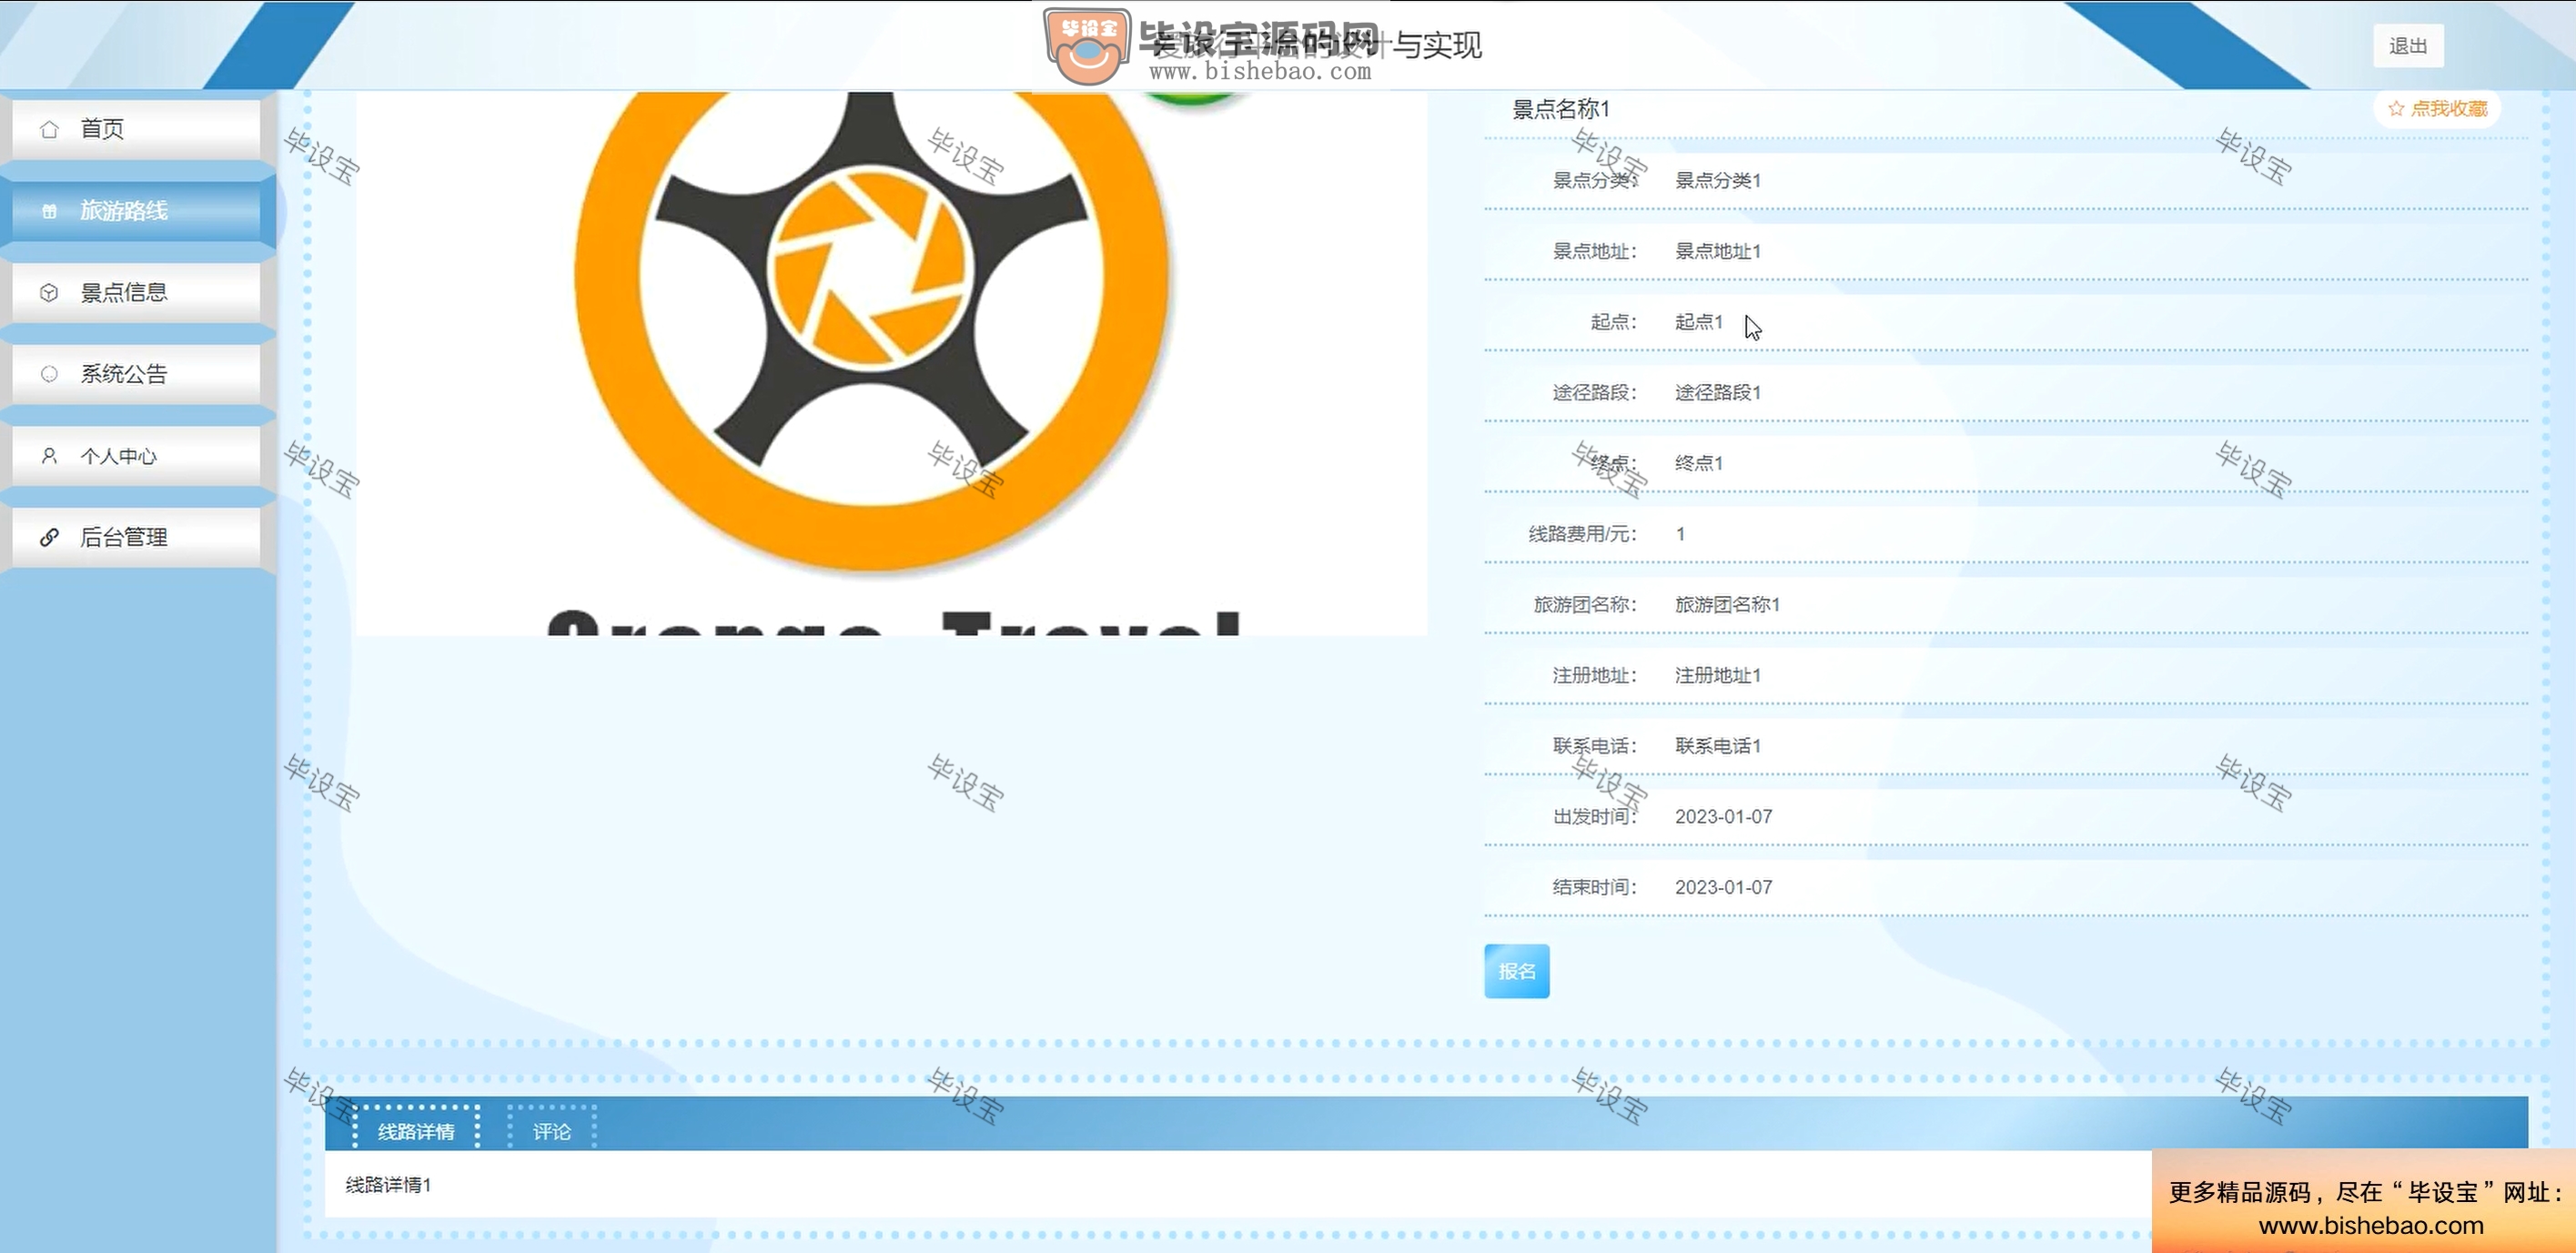
Task: Click the 途径路段: label
Action: [1594, 393]
